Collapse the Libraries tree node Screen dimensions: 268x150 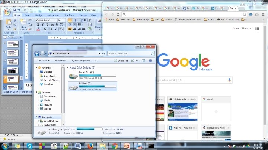click(36, 92)
